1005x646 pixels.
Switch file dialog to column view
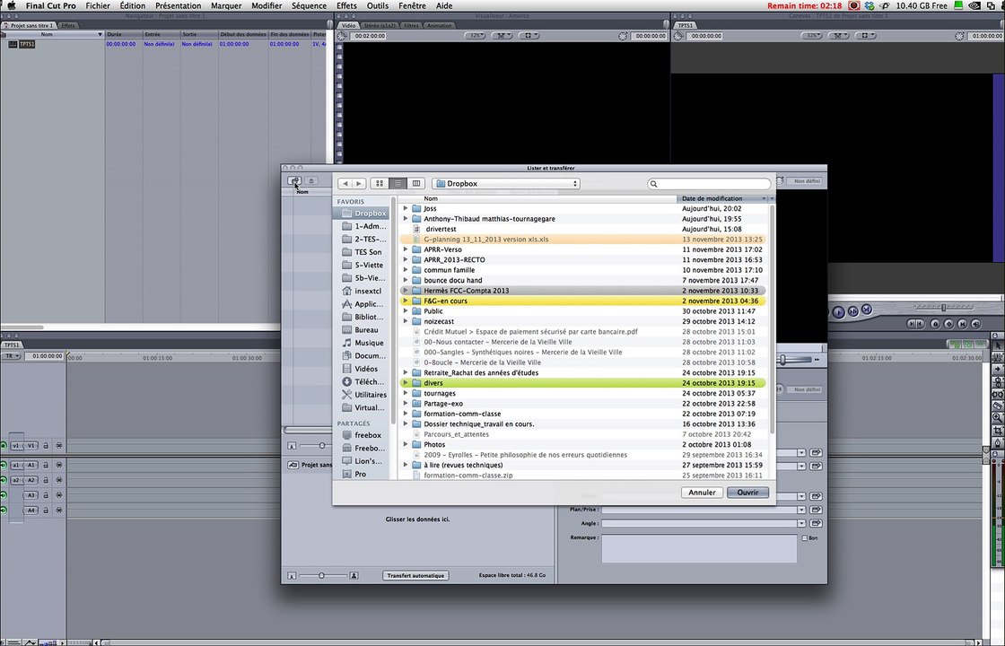click(416, 183)
